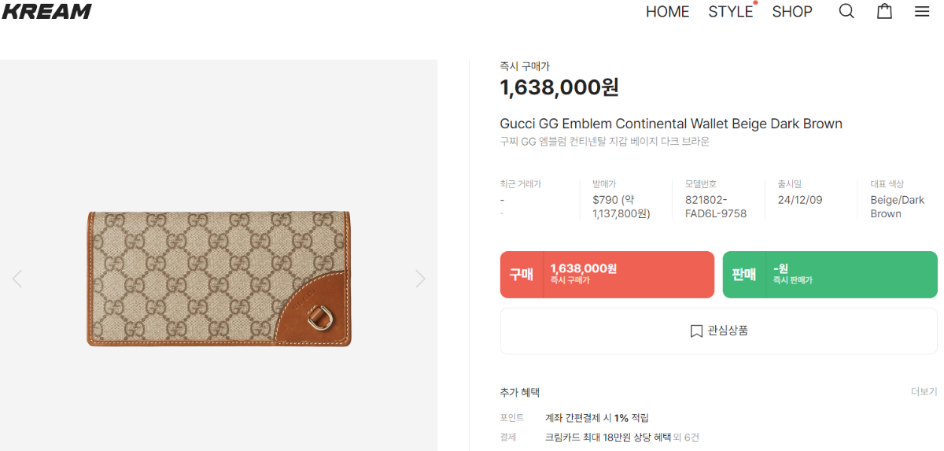The image size is (944, 451).
Task: Go to HOME menu item
Action: pos(667,12)
